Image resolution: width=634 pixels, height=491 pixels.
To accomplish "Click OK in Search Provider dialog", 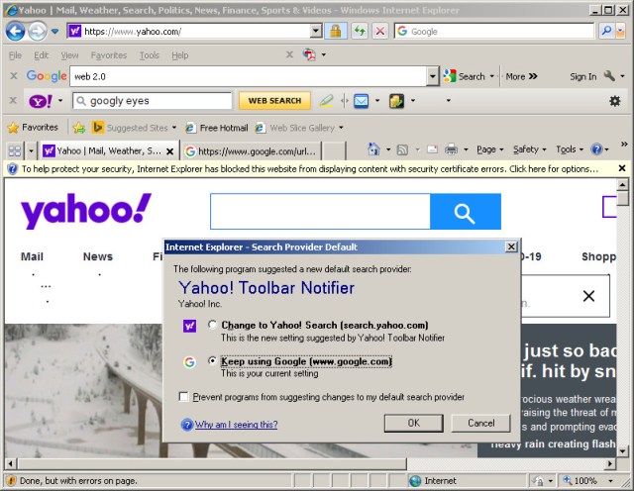I will pos(414,423).
